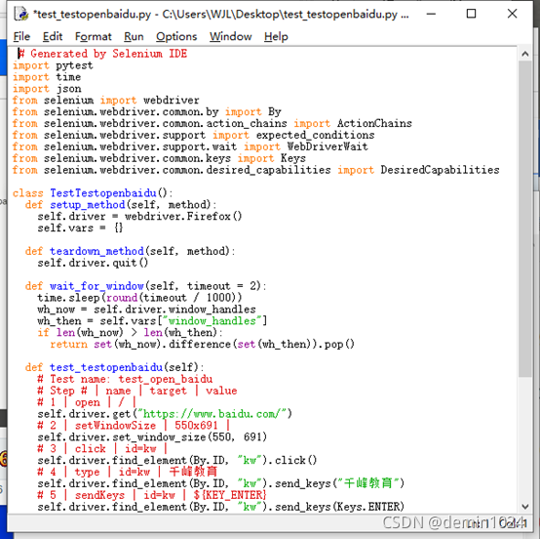
Task: Open the Edit menu
Action: click(53, 36)
